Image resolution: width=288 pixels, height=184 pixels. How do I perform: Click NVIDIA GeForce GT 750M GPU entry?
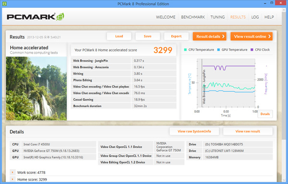coord(51,150)
